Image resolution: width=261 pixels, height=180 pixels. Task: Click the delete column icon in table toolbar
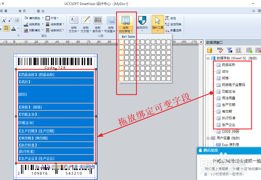[65, 166]
